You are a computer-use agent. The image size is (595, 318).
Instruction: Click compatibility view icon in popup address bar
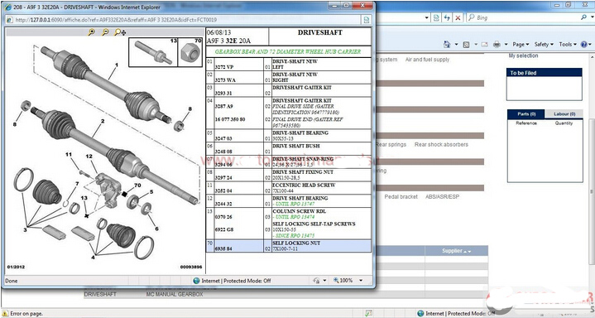[367, 20]
